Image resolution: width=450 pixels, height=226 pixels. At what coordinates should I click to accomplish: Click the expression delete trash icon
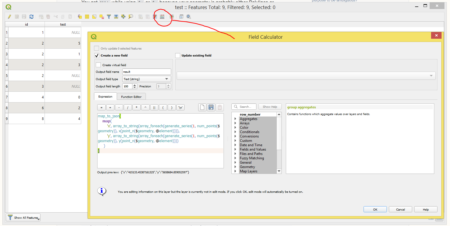tap(220, 107)
